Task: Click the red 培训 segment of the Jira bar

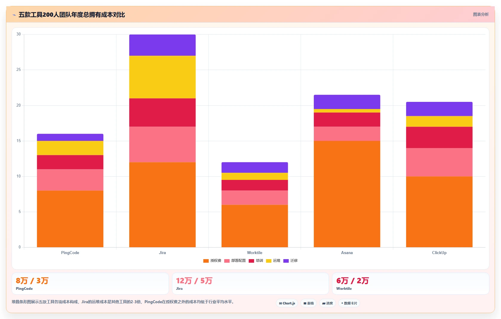Action: [162, 113]
